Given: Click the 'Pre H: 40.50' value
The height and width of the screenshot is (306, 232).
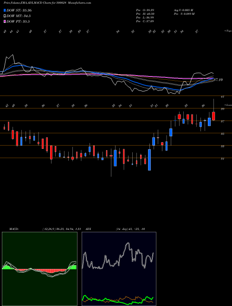Looking at the screenshot, I should coord(145,14).
